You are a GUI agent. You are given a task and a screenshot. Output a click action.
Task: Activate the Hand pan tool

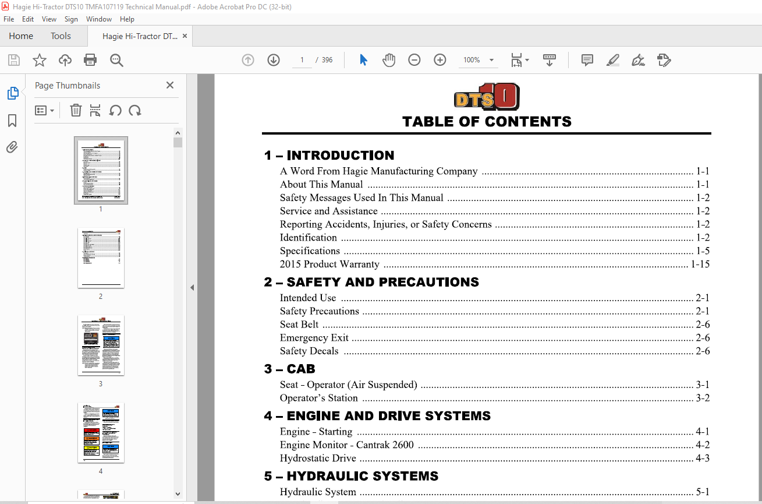click(389, 60)
